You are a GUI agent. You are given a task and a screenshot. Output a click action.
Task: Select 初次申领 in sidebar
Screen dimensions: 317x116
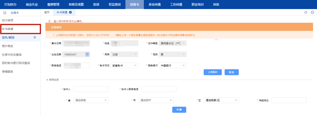coord(20,21)
